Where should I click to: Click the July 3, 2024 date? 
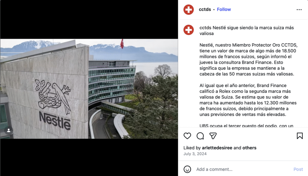195,154
